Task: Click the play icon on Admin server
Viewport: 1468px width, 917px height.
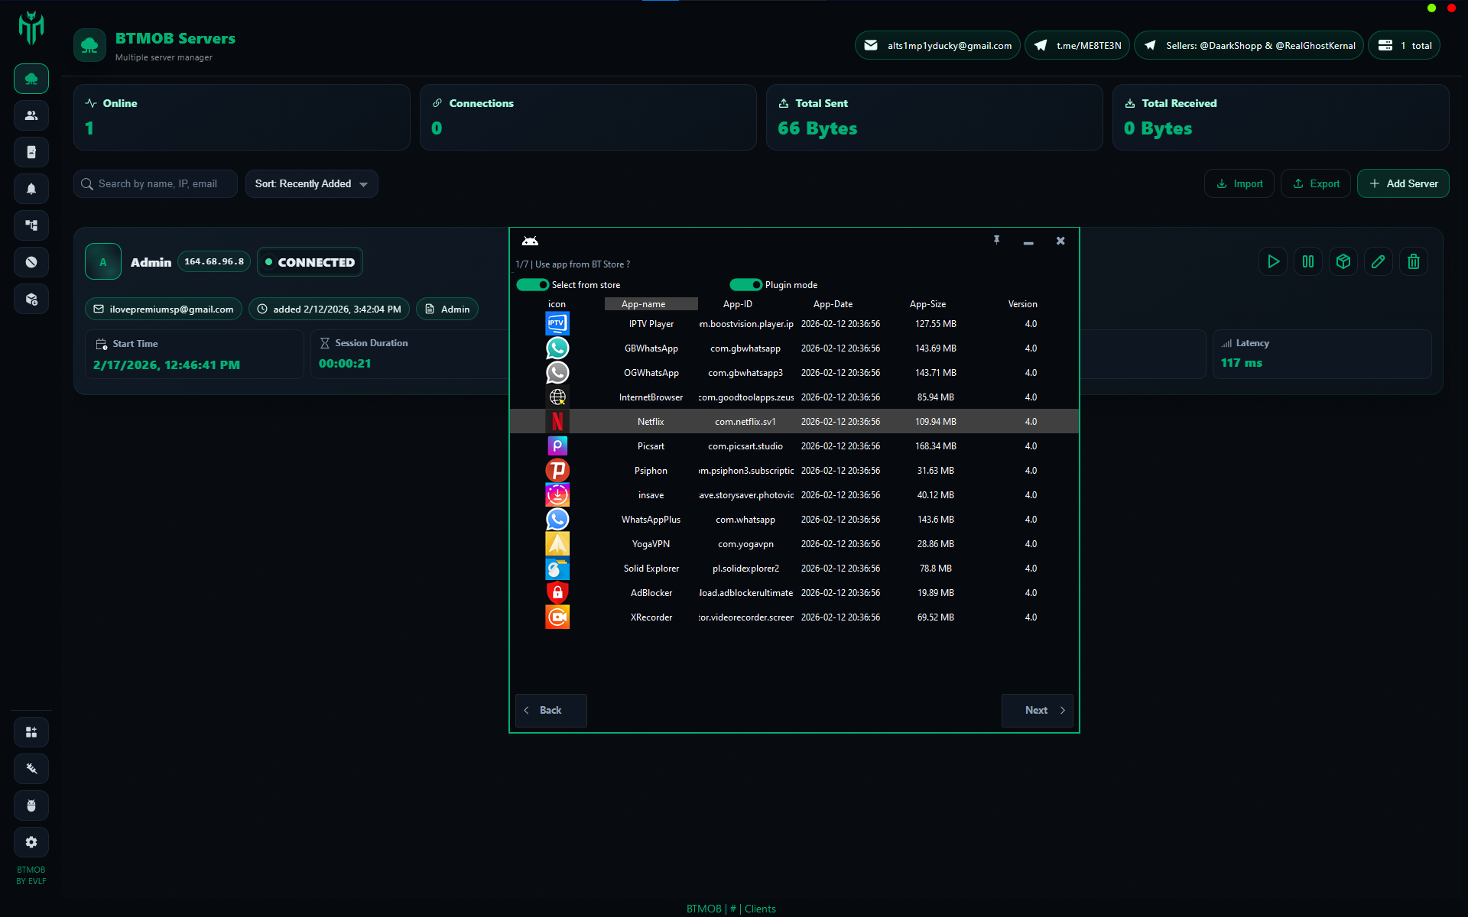Action: (x=1273, y=261)
